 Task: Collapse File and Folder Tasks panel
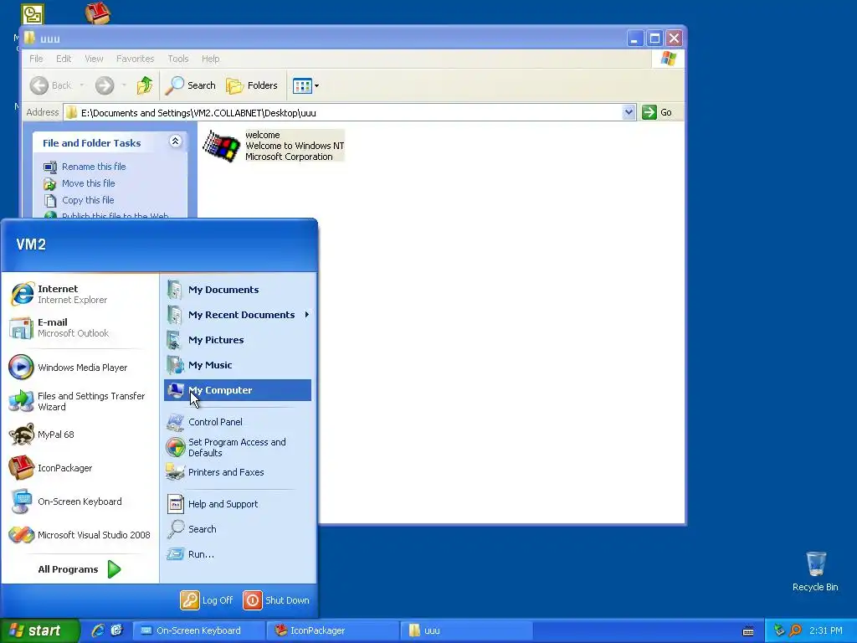click(x=176, y=141)
